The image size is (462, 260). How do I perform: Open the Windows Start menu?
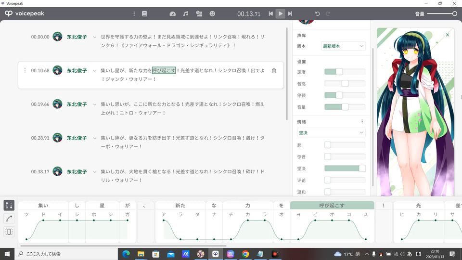[7, 254]
